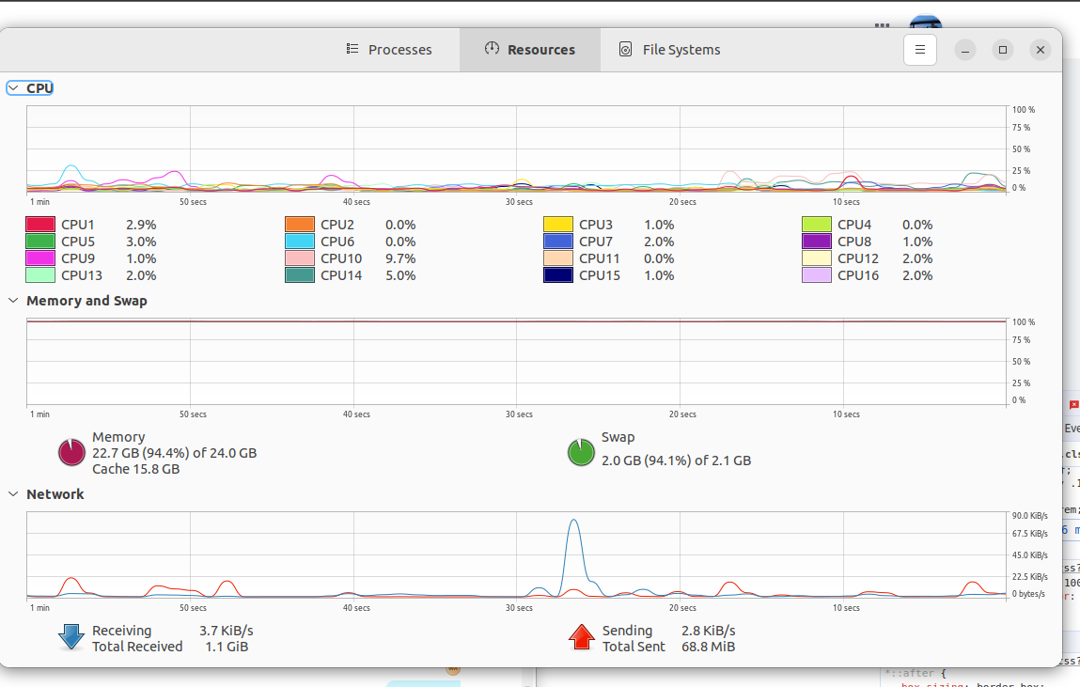Image resolution: width=1080 pixels, height=687 pixels.
Task: Click the blue Receiving arrow icon
Action: click(x=71, y=637)
